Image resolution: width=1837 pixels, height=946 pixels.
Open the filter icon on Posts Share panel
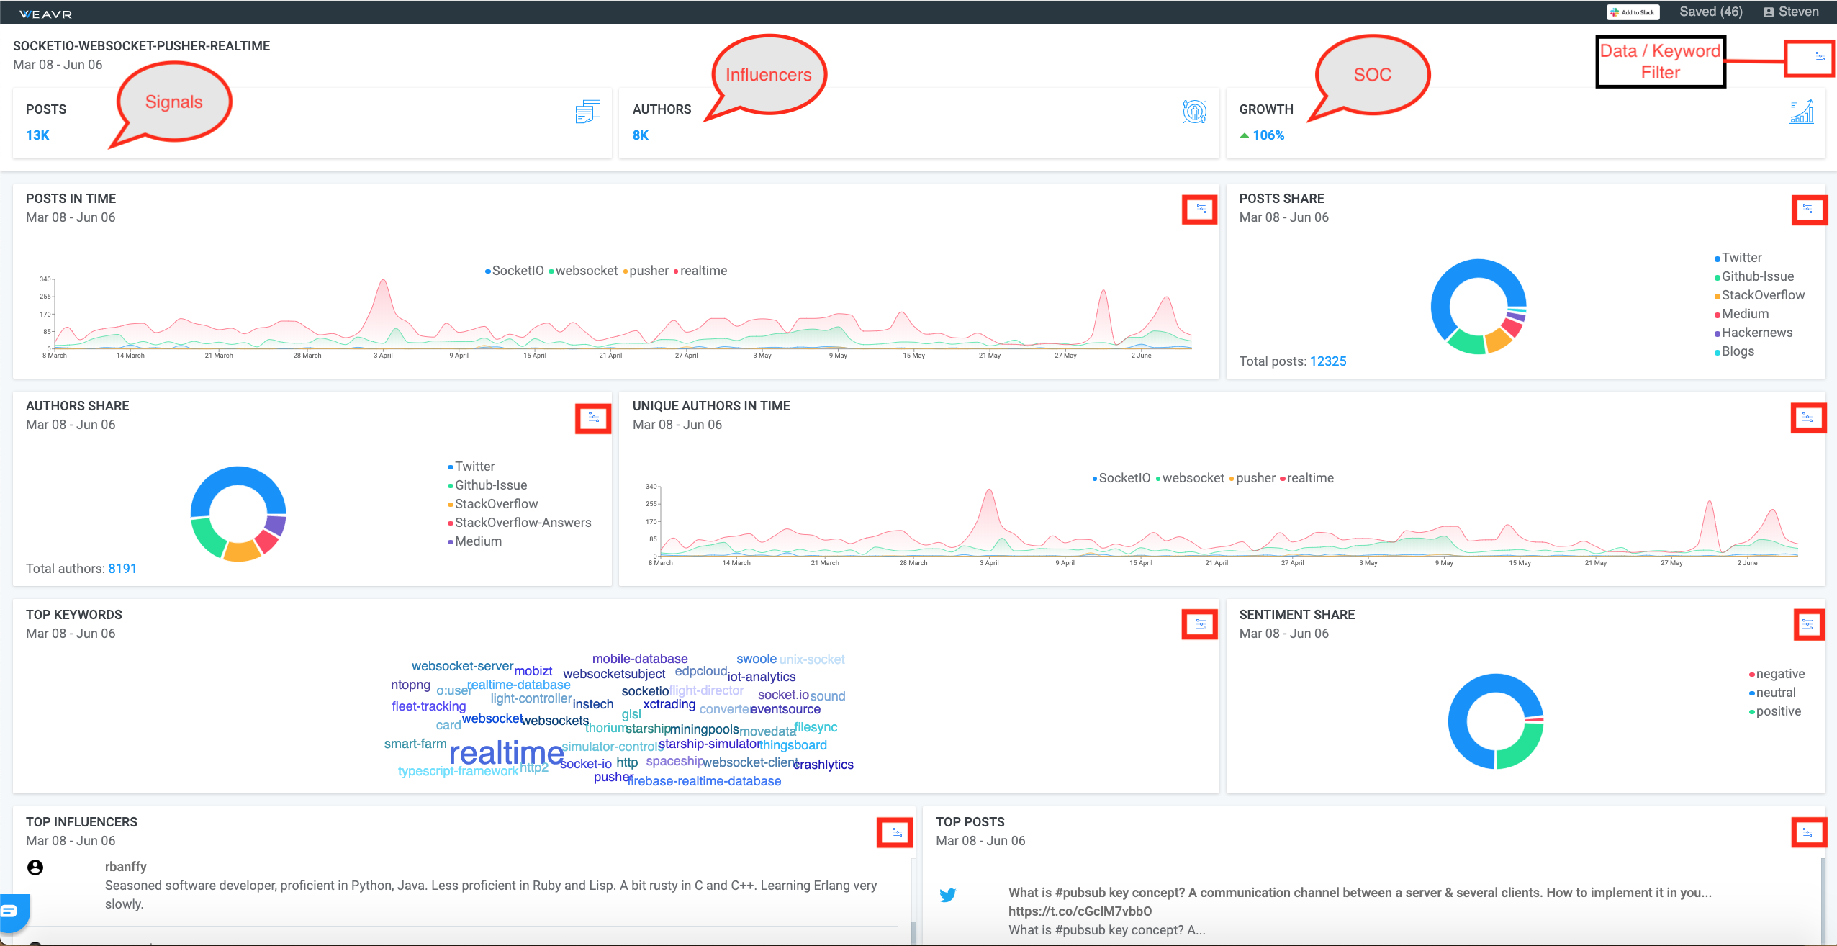(1807, 210)
